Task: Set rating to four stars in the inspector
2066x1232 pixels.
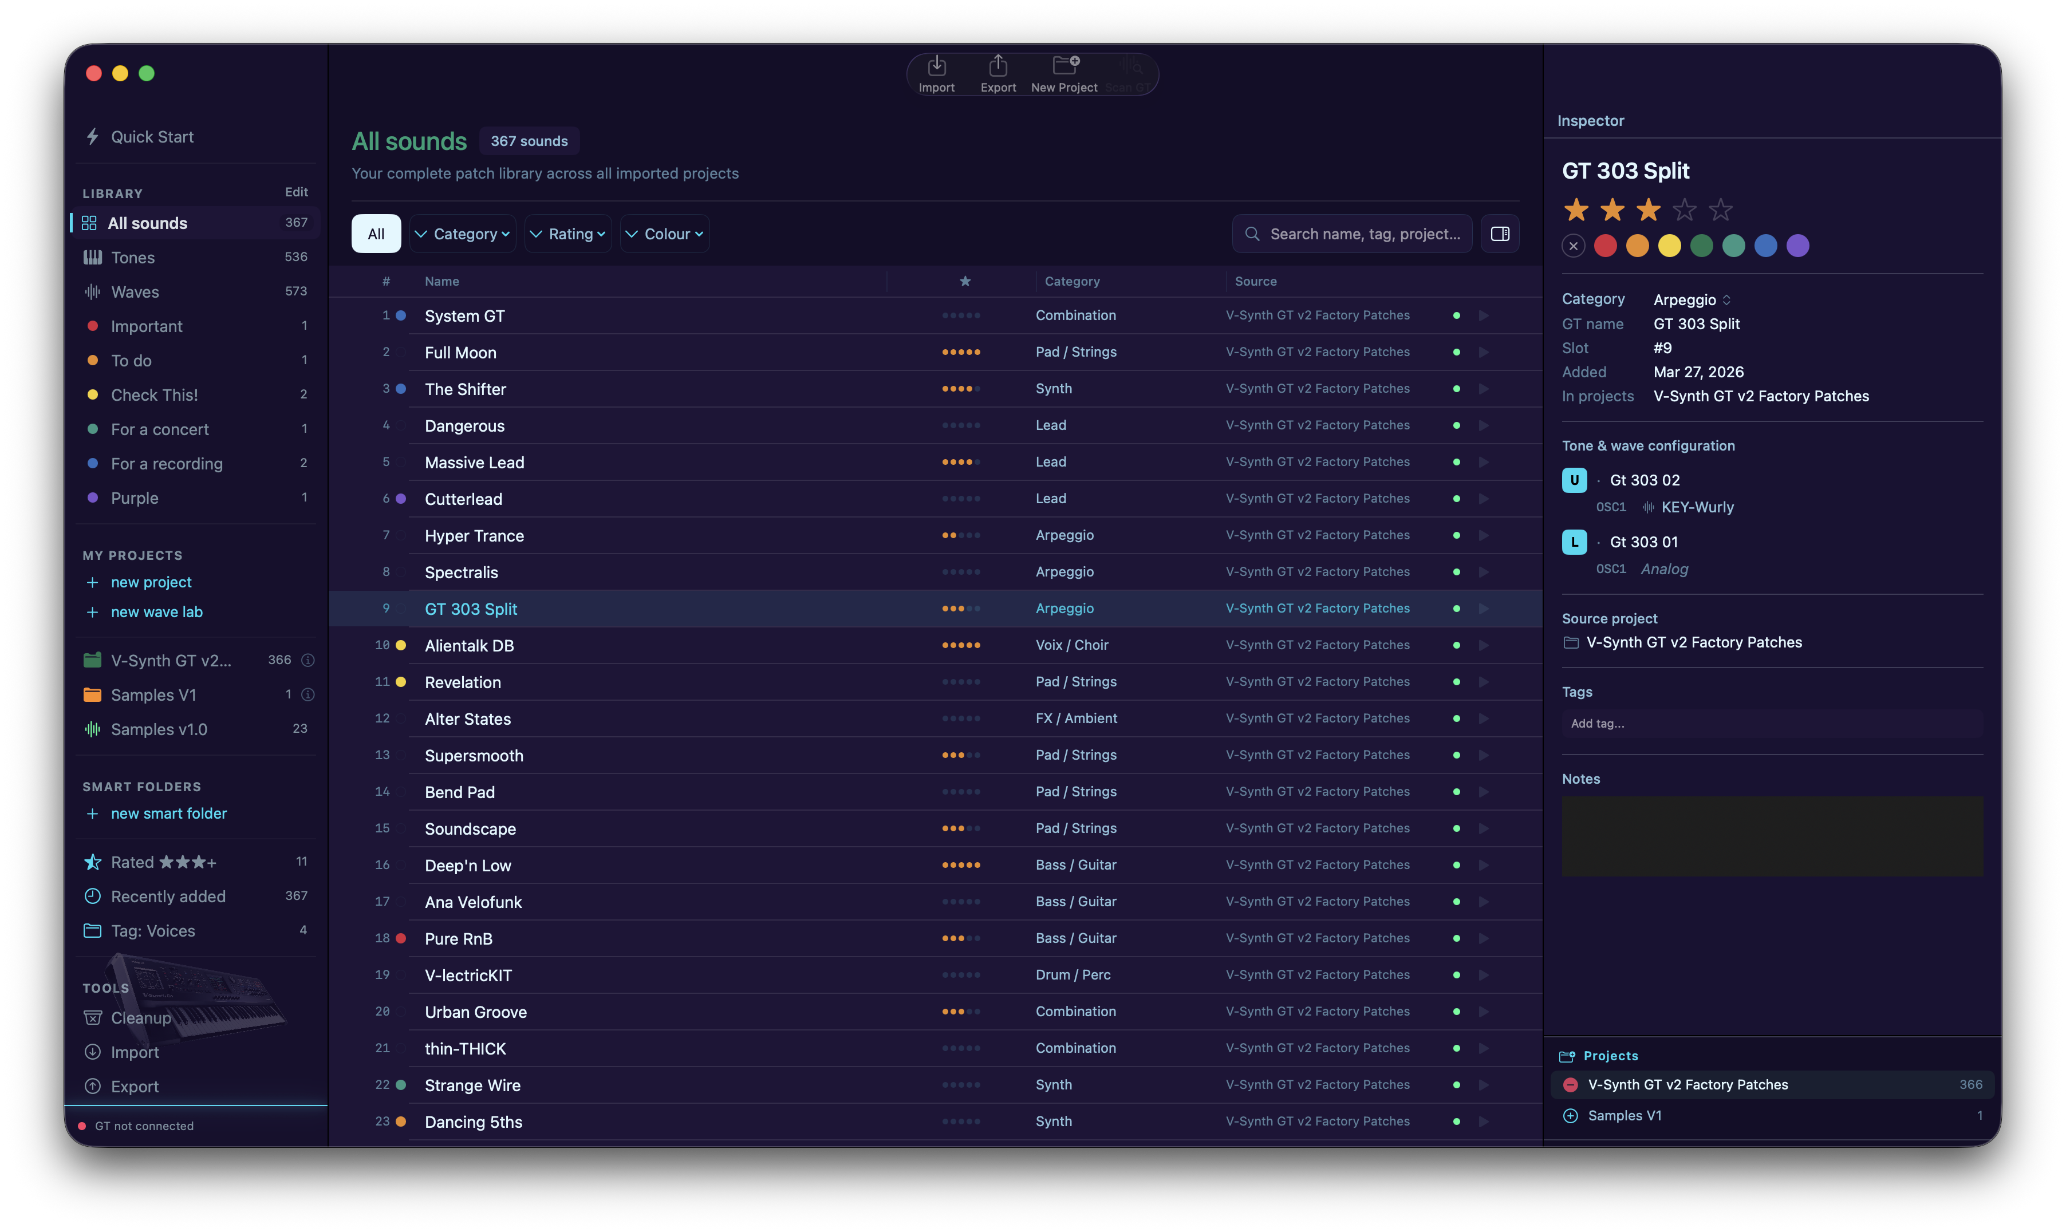Action: pyautogui.click(x=1684, y=210)
